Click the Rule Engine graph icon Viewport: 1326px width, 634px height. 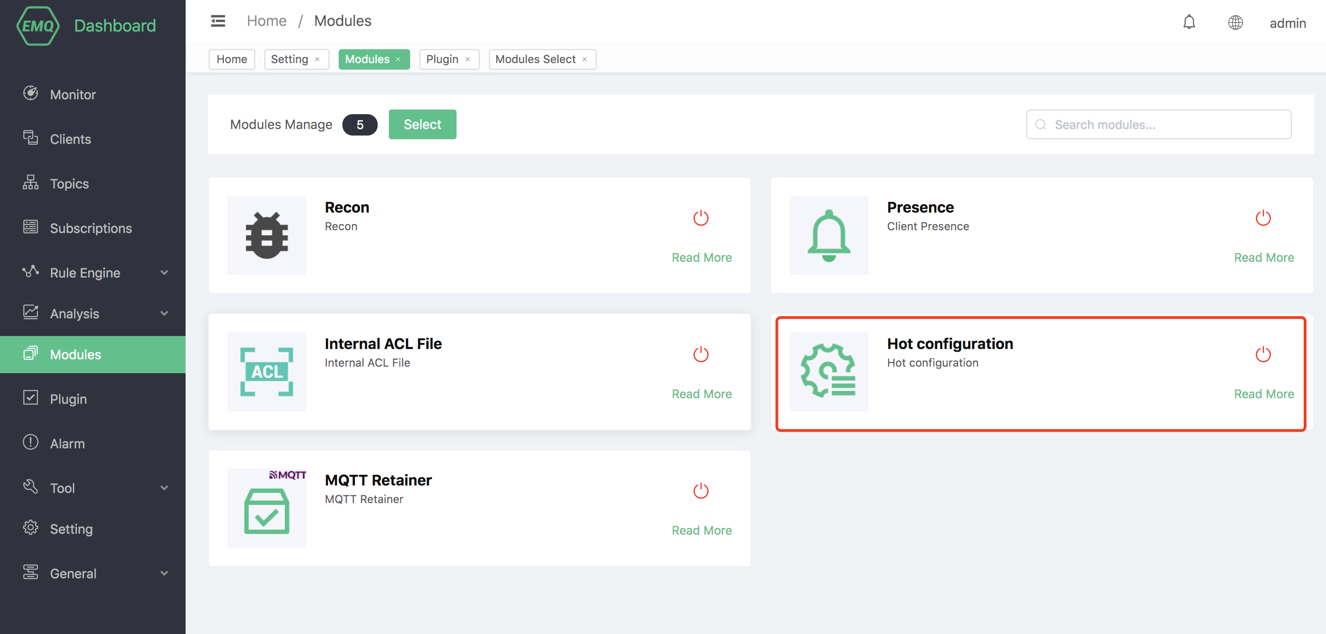point(30,272)
